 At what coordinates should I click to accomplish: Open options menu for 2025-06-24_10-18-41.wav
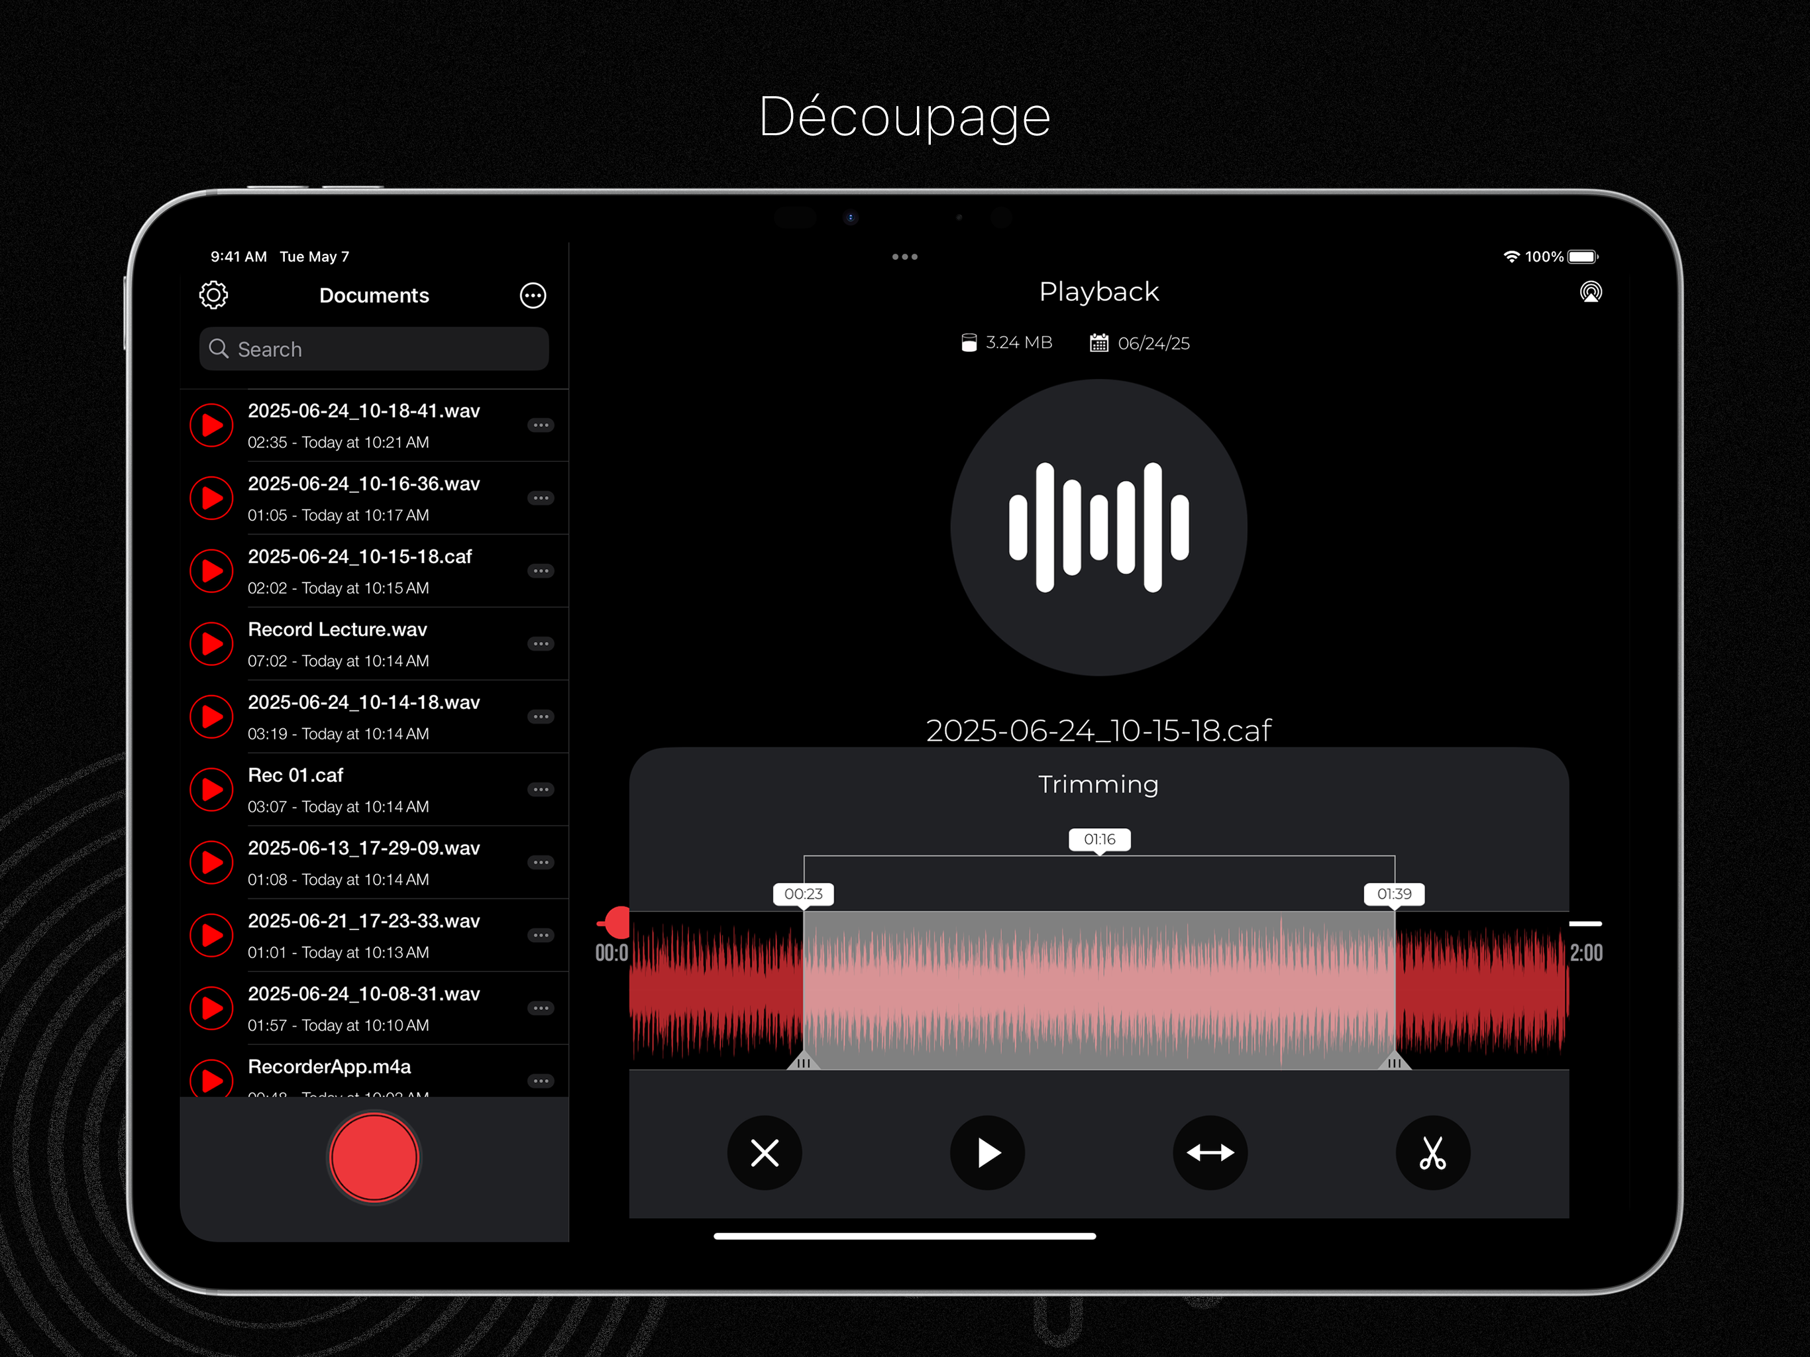(541, 425)
